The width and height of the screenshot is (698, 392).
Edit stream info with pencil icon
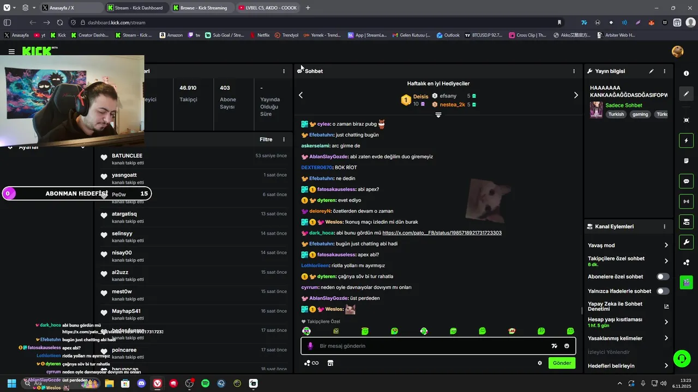click(651, 71)
